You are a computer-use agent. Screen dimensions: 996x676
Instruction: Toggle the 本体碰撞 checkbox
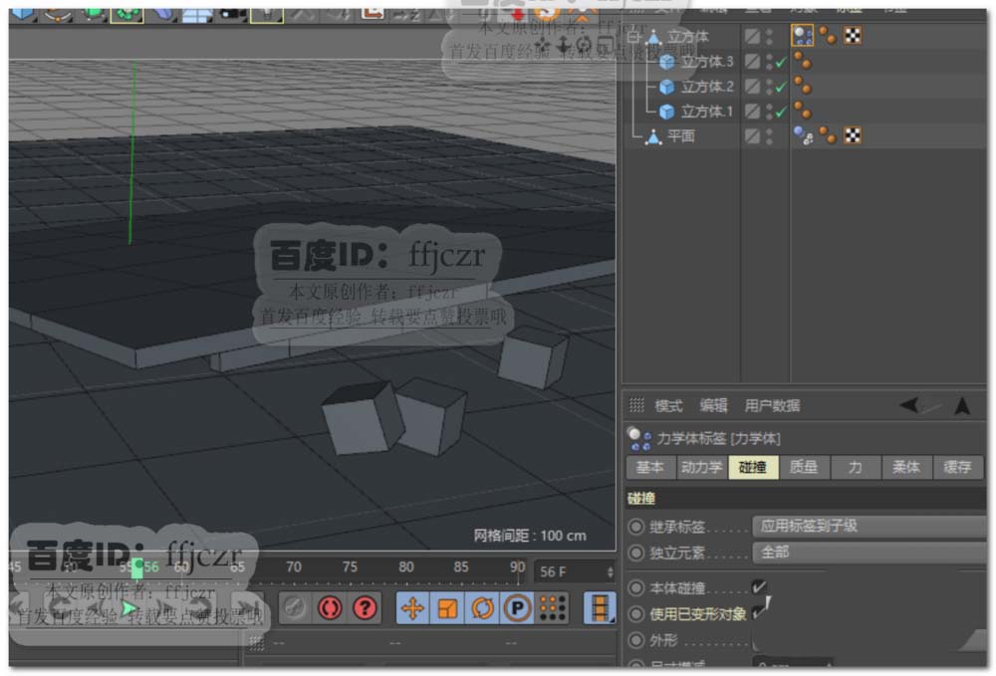(x=759, y=587)
